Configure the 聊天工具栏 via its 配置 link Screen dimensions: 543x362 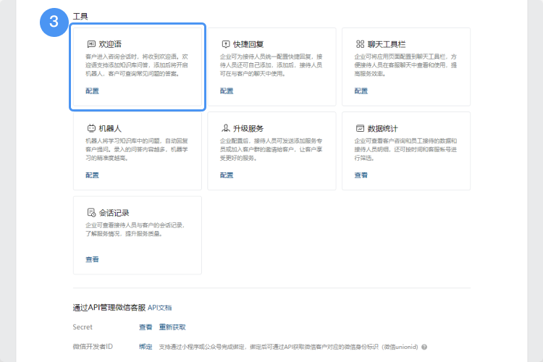tap(361, 91)
